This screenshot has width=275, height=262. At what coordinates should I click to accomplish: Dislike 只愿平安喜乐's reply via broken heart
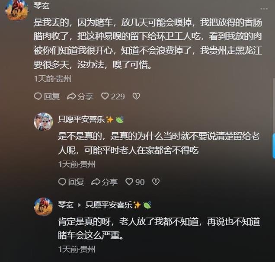(x=156, y=182)
